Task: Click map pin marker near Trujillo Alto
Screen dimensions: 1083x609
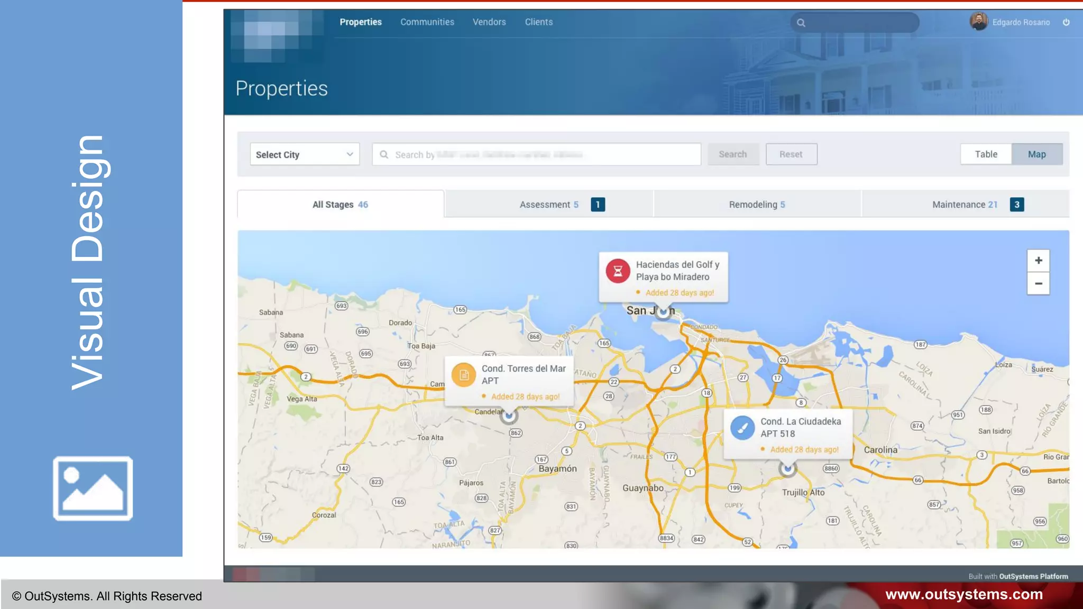Action: (788, 468)
